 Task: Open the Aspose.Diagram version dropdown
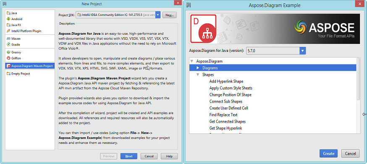pos(276,51)
